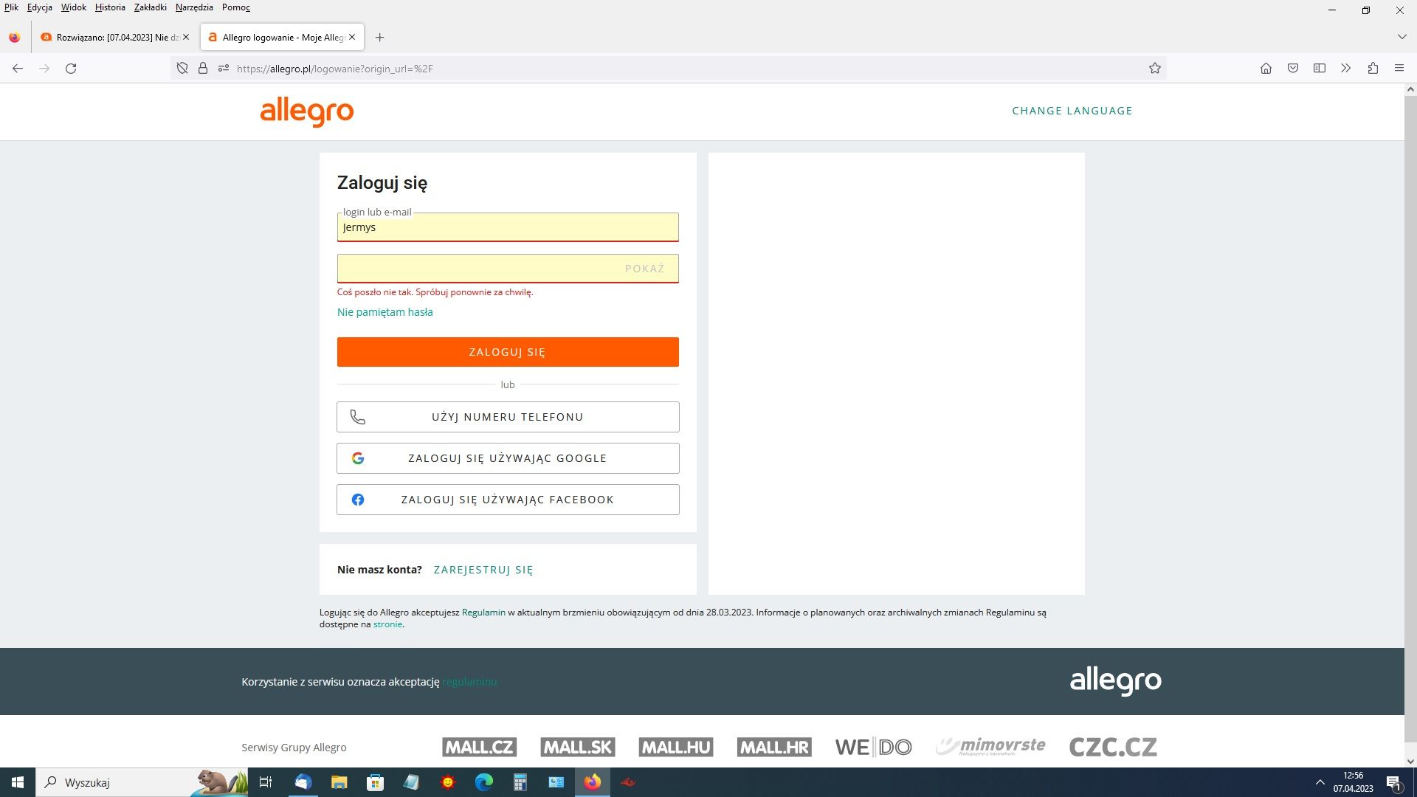Open the MALL.HU logo link
Image resolution: width=1417 pixels, height=797 pixels.
(676, 747)
